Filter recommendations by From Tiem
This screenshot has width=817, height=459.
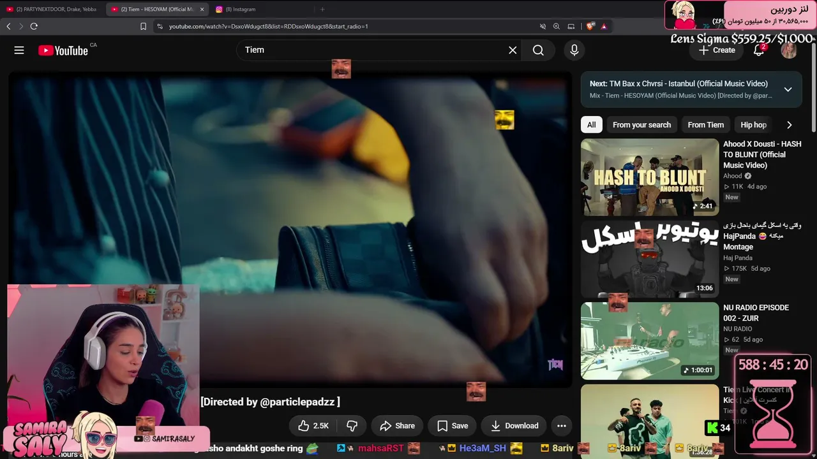point(705,125)
